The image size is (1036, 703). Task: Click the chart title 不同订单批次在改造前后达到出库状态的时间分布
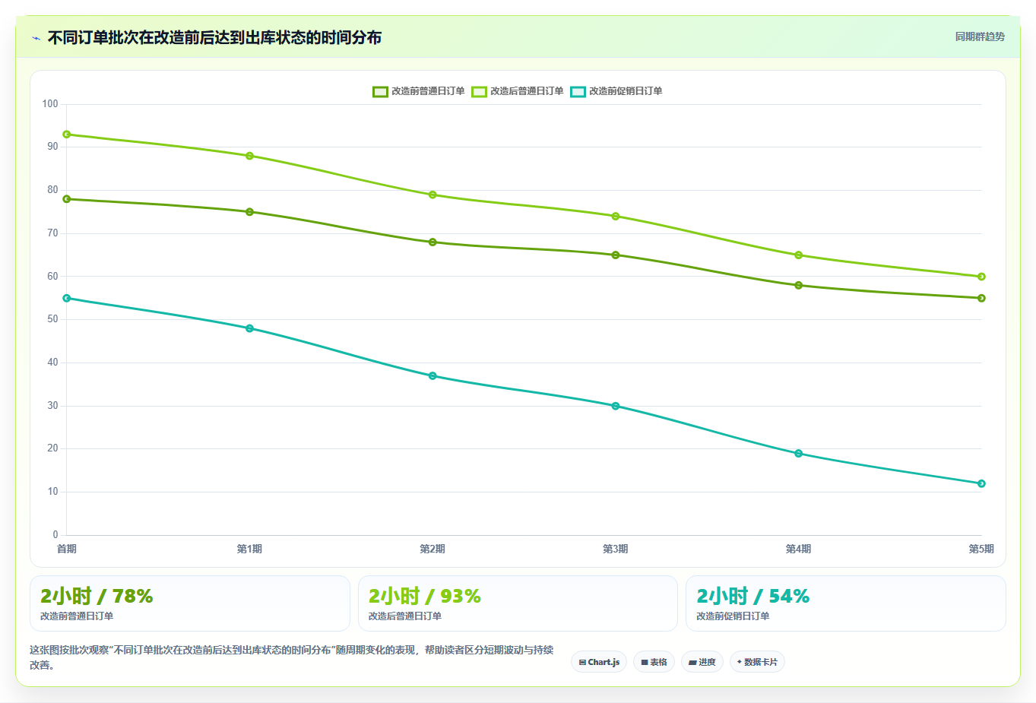214,38
